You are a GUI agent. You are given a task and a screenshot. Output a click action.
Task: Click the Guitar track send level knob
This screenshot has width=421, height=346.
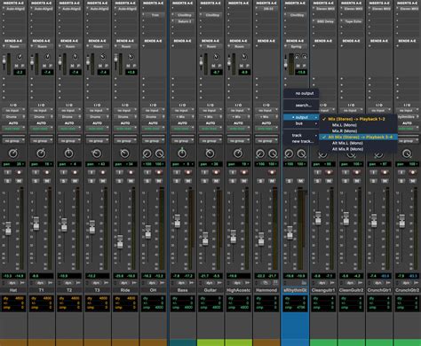[217, 57]
